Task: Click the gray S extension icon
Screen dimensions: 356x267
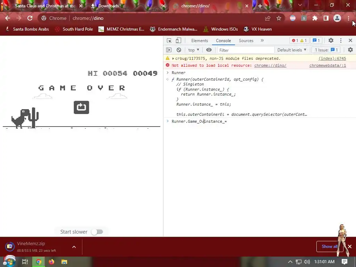Action: pos(304,18)
